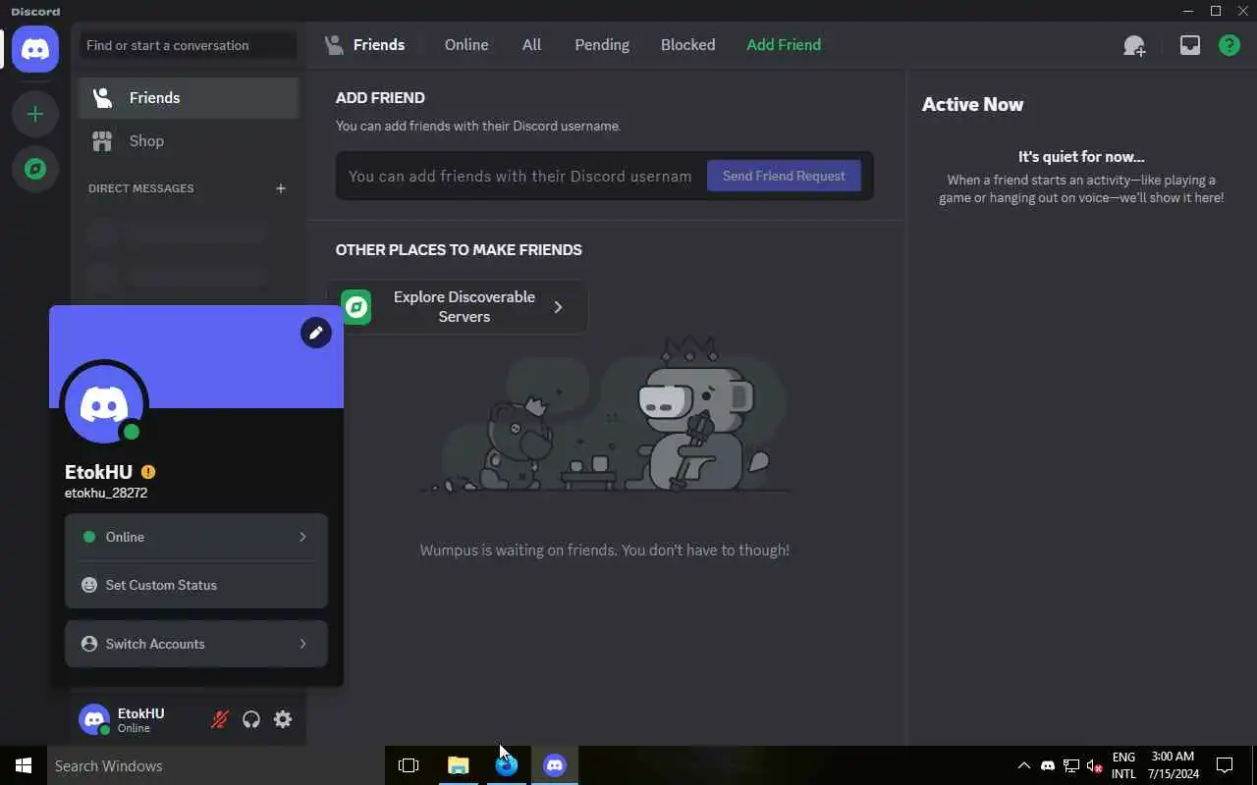Click the muted volume tray icon
The image size is (1257, 785).
(x=1094, y=765)
